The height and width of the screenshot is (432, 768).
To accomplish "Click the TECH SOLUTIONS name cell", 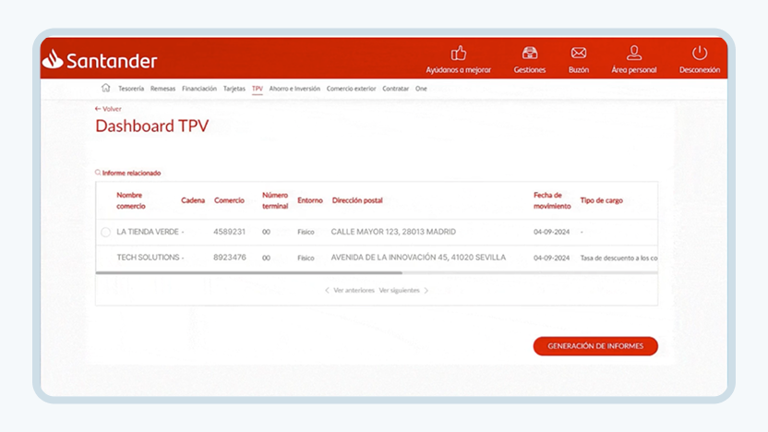I will coord(148,258).
